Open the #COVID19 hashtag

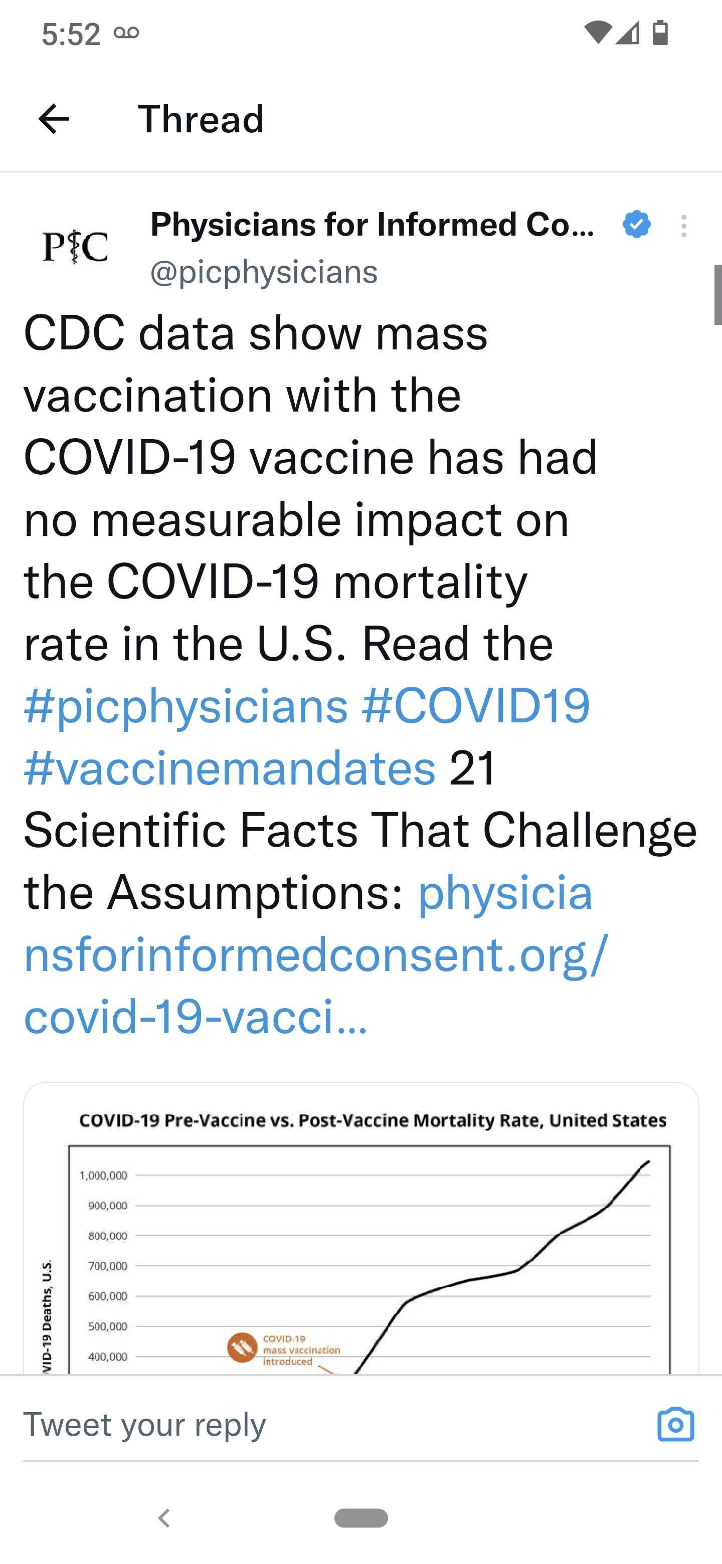point(475,705)
